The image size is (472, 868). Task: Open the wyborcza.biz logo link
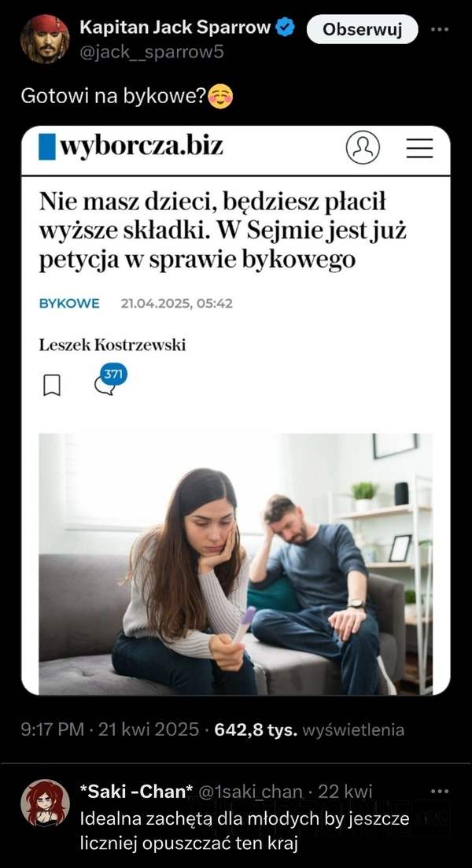131,146
